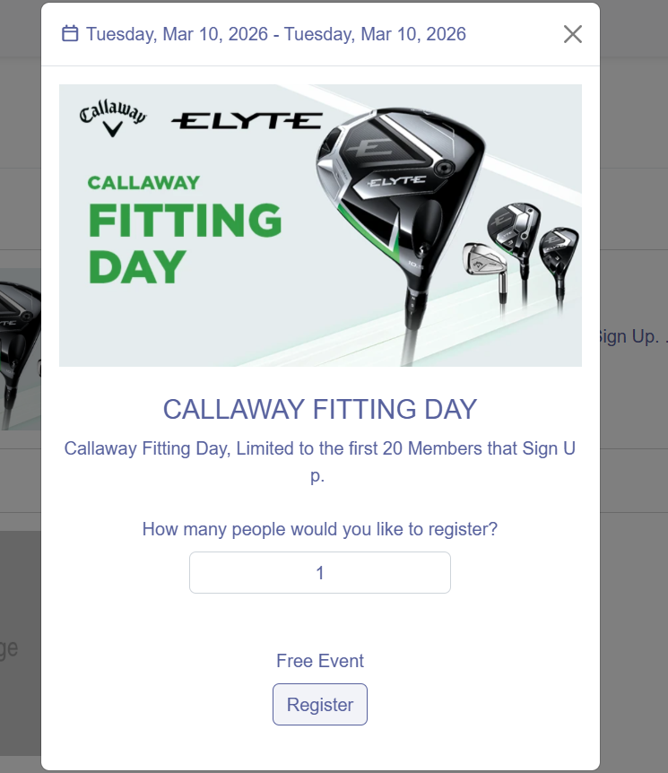Focus the number of people input field
The height and width of the screenshot is (773, 668).
[320, 572]
